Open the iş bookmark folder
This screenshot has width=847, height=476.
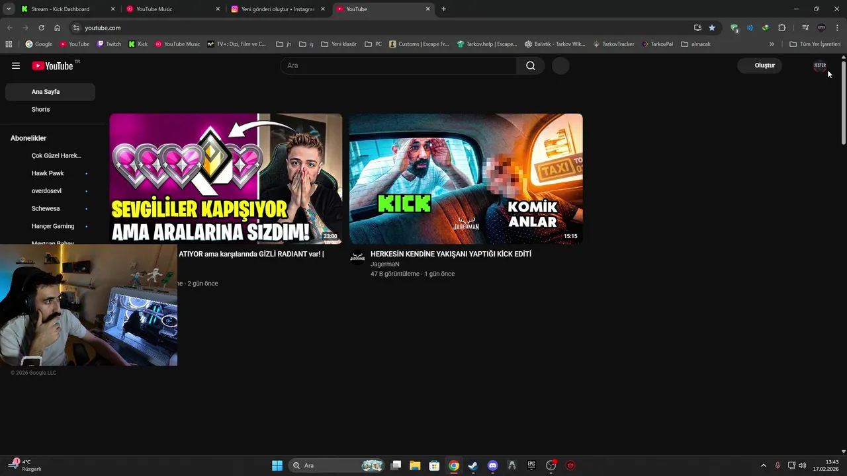pos(306,44)
